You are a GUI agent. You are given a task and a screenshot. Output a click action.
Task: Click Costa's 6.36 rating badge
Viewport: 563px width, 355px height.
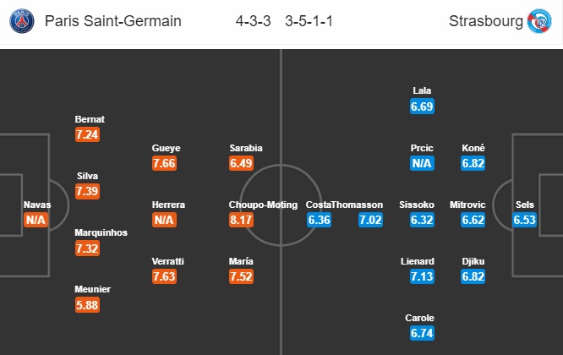(320, 220)
